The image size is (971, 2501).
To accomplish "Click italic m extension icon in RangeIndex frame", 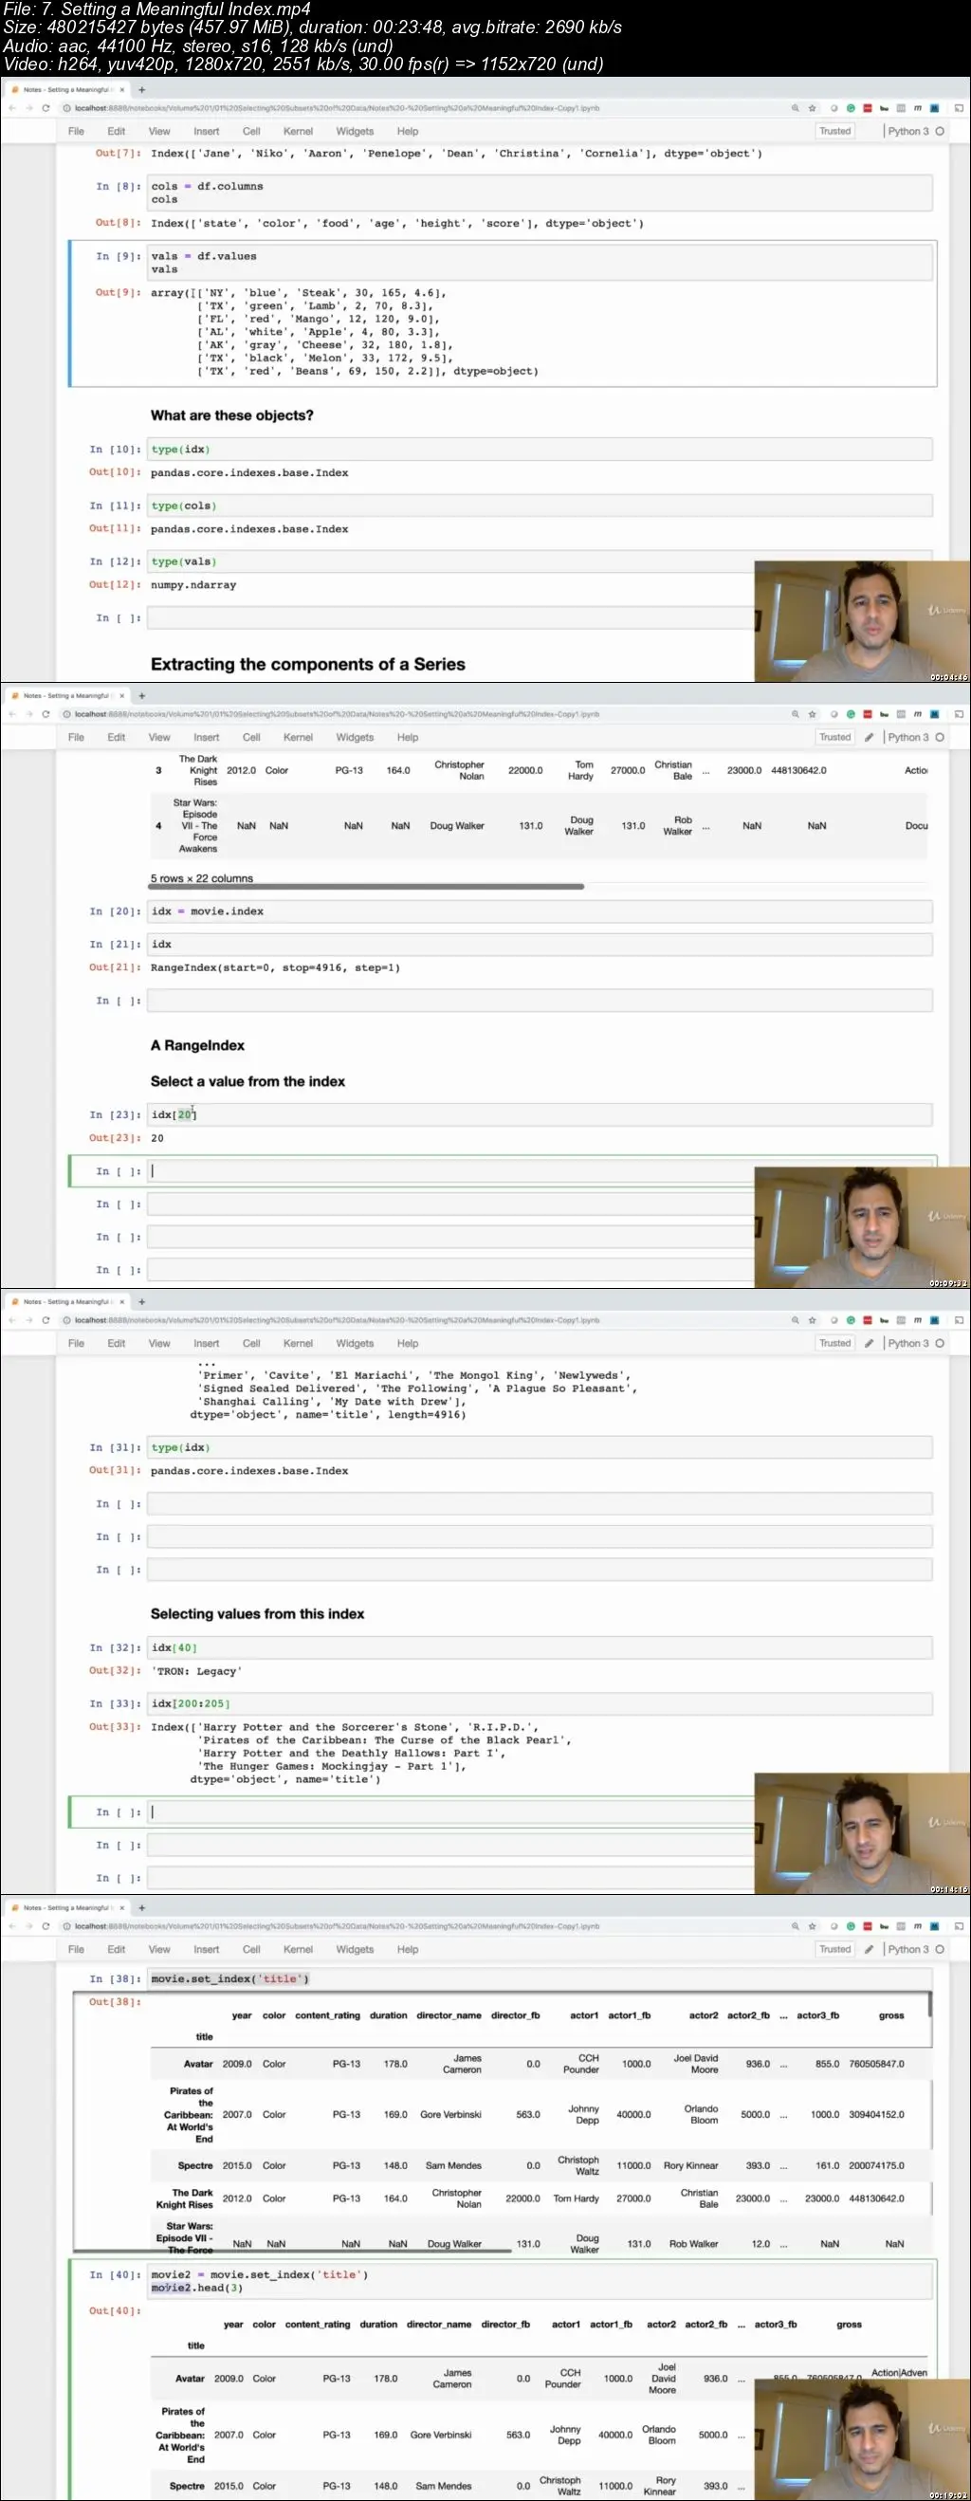I will tap(918, 713).
